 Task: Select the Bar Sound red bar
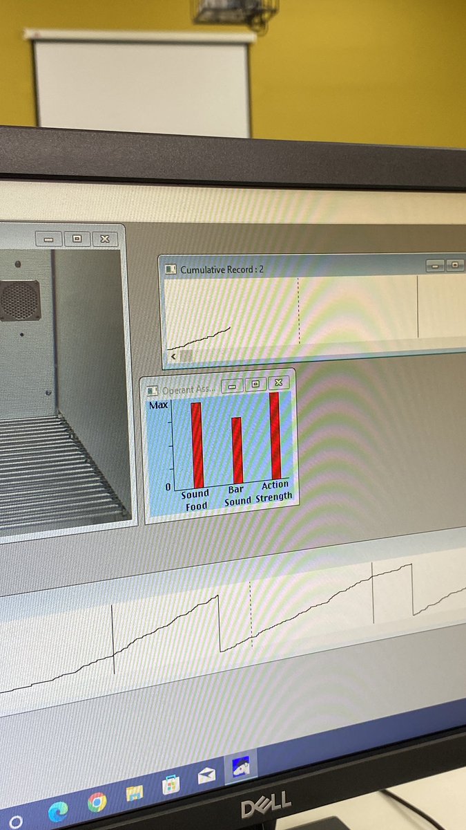click(x=237, y=450)
